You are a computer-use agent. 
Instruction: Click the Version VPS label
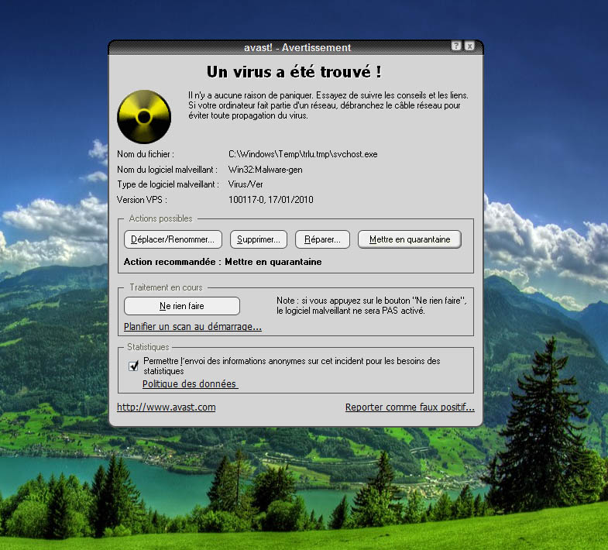coord(142,200)
